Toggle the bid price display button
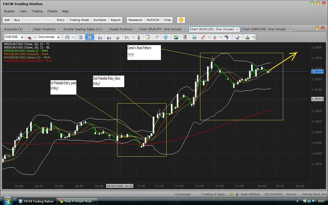Viewport: 328px width, 205px height. (80, 37)
